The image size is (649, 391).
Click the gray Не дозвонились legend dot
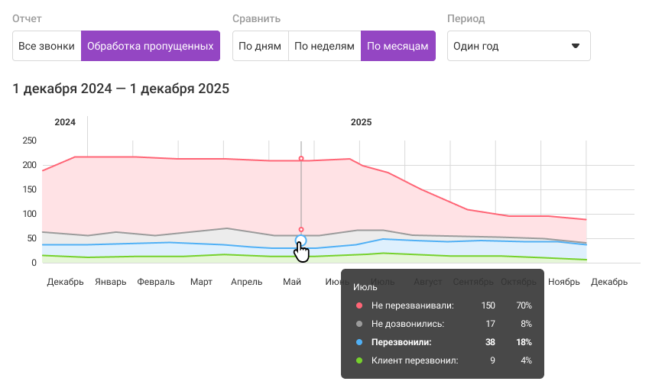pos(359,324)
